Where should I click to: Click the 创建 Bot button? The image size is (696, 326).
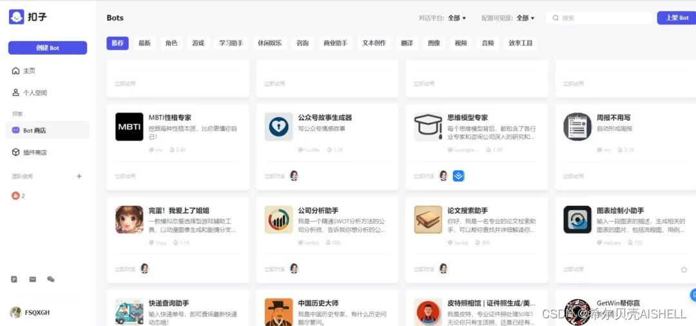pos(48,48)
